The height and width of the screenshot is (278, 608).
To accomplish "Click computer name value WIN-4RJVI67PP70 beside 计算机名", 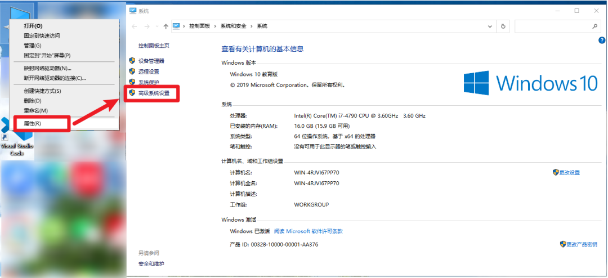I will click(317, 173).
